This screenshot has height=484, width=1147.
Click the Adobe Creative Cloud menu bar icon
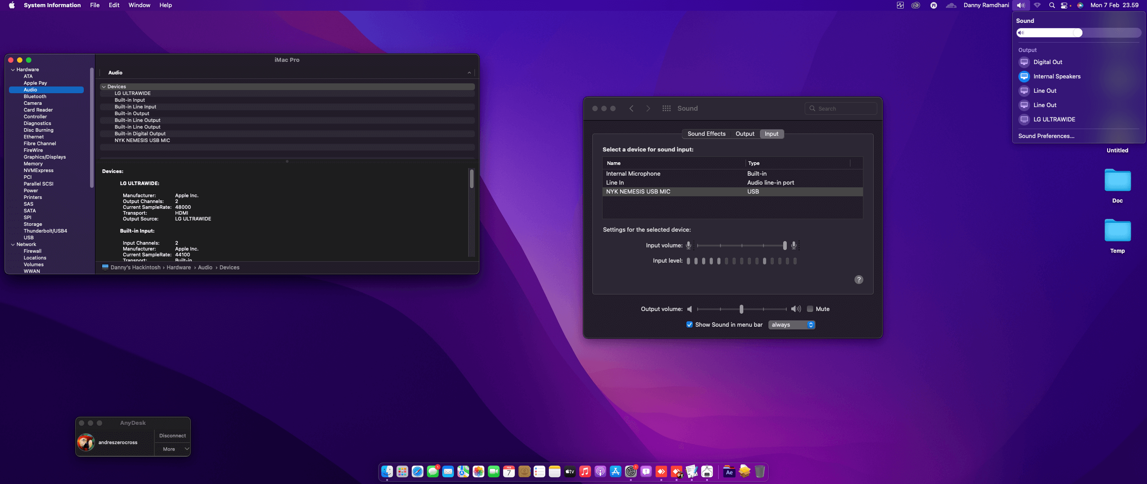tap(915, 5)
